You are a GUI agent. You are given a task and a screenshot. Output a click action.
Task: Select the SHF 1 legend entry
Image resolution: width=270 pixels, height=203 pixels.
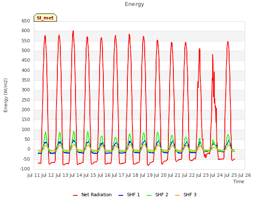click(129, 195)
